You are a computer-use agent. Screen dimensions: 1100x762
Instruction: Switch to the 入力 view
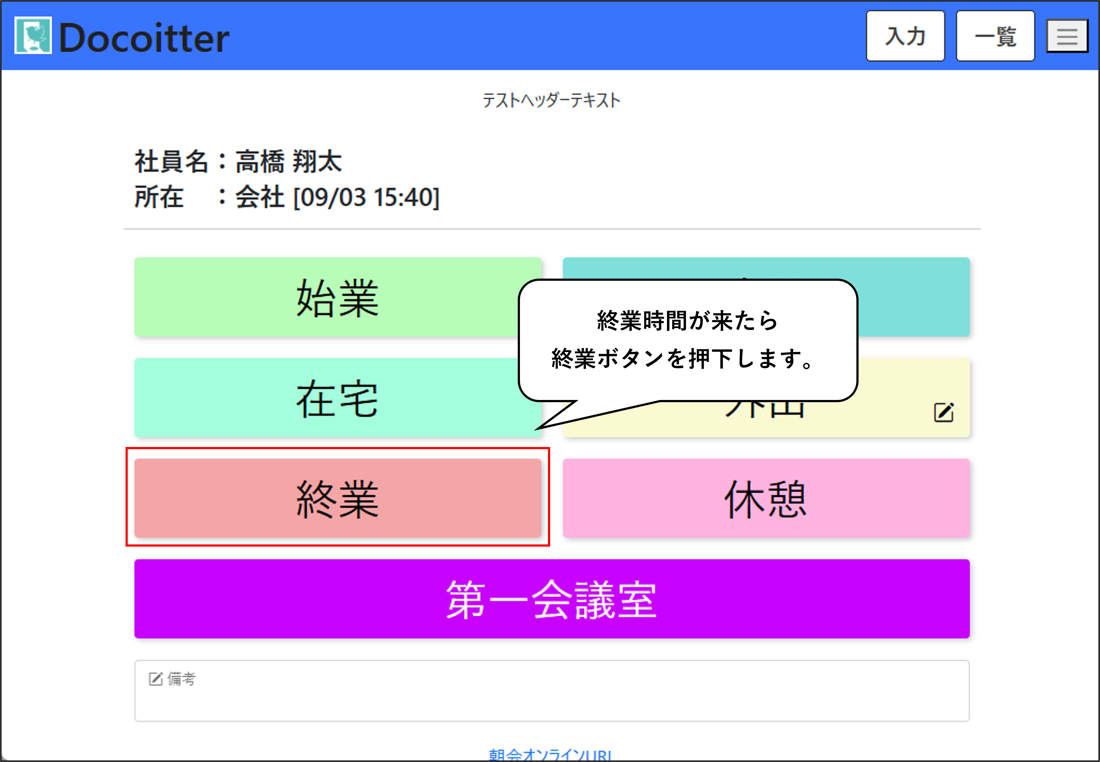pyautogui.click(x=905, y=36)
